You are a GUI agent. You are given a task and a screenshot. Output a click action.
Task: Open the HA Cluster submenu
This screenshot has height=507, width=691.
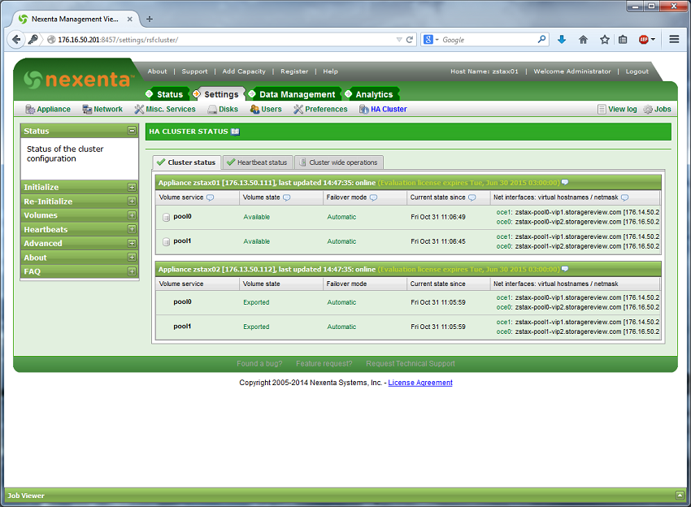(x=383, y=109)
